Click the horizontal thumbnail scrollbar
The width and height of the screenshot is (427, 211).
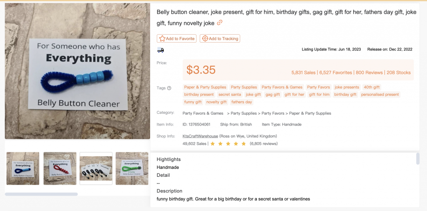(x=41, y=194)
